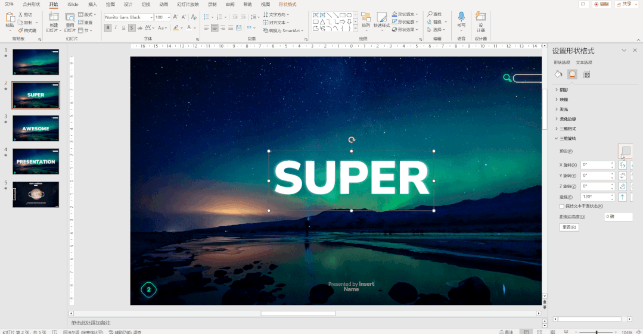Click the 剪切 (Cut) scissors icon
Viewport: 643px width, 334px height.
tap(20, 14)
